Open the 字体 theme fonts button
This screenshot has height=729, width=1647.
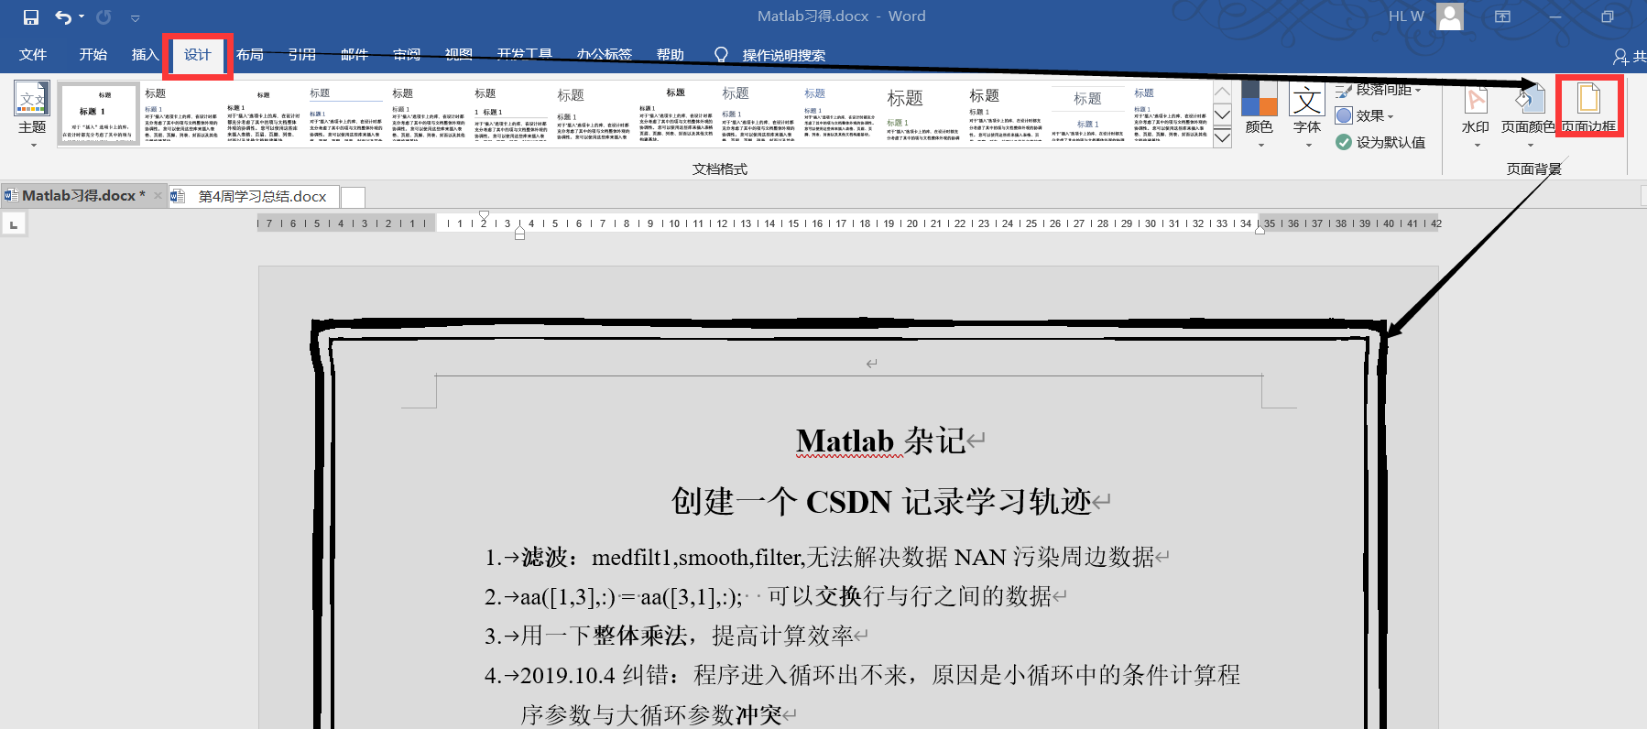(x=1307, y=114)
